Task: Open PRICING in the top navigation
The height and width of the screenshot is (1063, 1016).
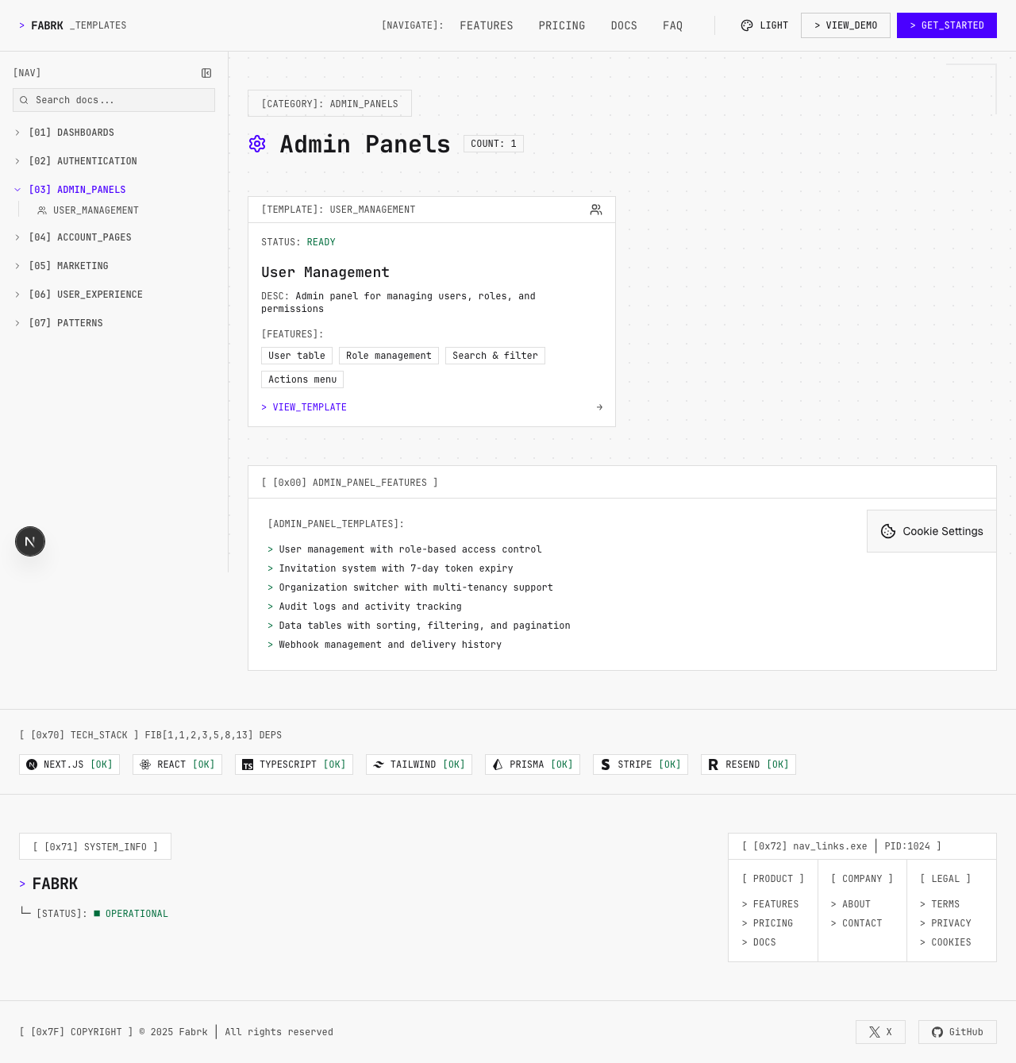Action: pos(562,25)
